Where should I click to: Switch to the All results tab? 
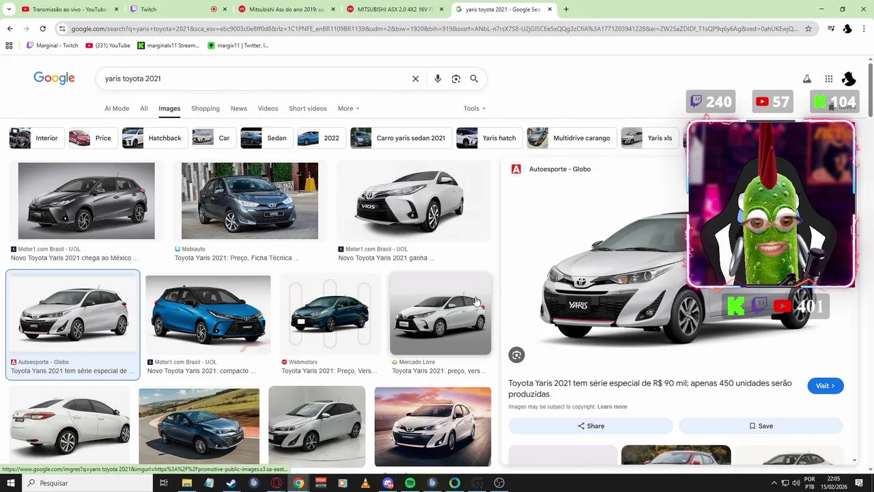click(143, 109)
